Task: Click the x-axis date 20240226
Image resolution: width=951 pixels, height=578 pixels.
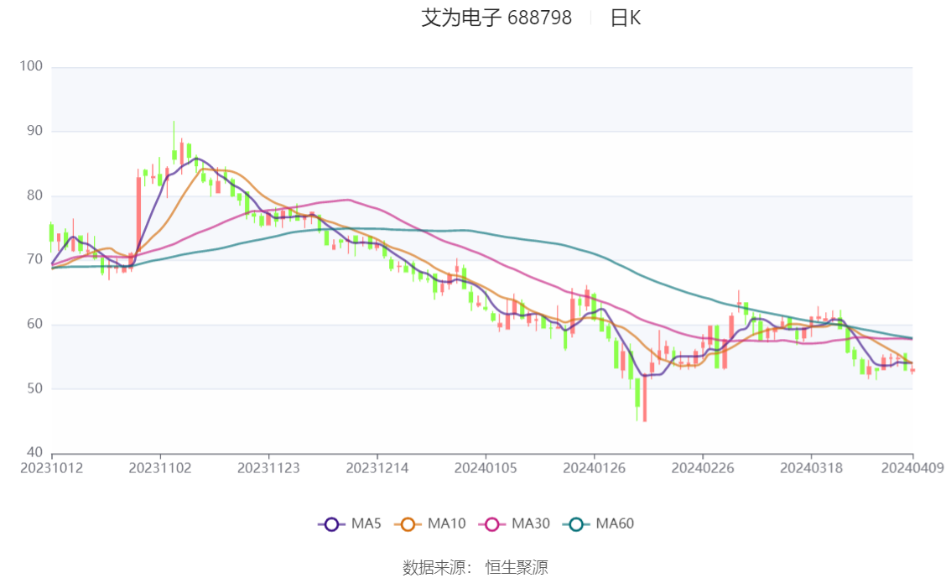Action: tap(703, 468)
